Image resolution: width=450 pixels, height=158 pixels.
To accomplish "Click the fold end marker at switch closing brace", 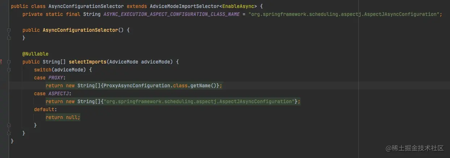I will tap(9, 125).
